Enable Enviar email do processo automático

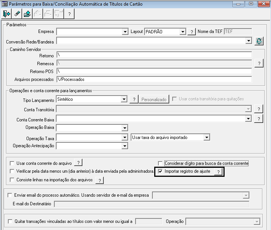pos(10,195)
